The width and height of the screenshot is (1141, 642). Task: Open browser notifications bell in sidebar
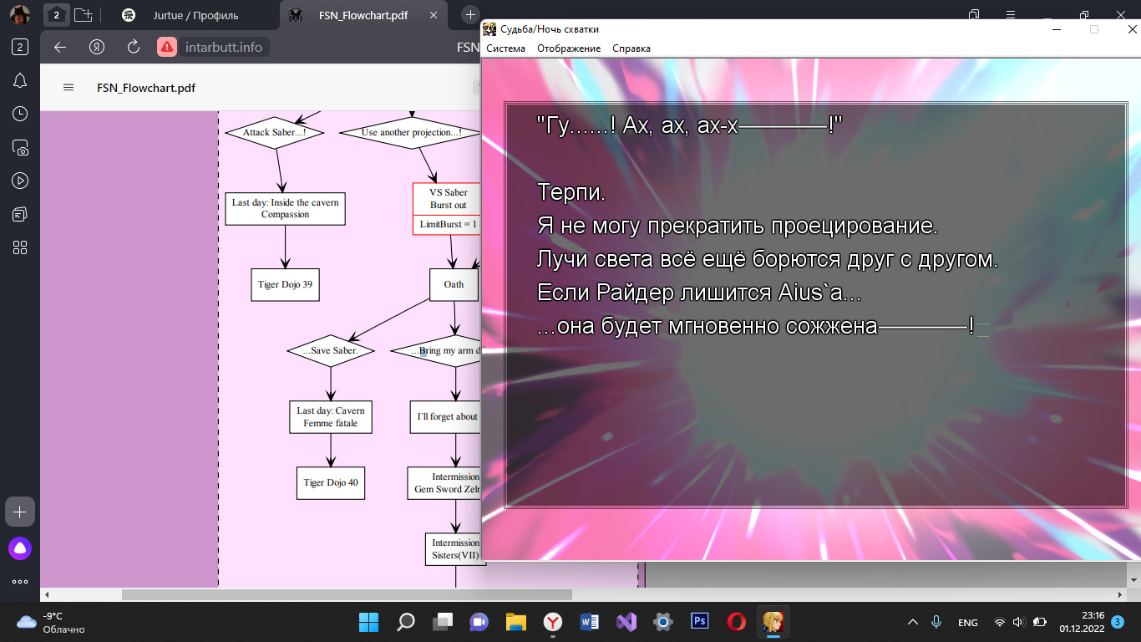(20, 80)
